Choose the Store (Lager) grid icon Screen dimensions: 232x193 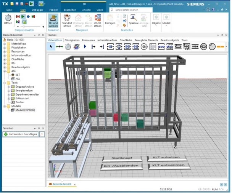153,47
